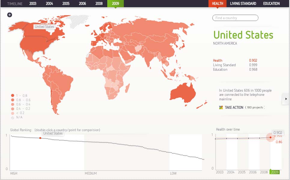The height and width of the screenshot is (180, 290).
Task: Click the Take Action colorful logo icon
Action: (221, 108)
